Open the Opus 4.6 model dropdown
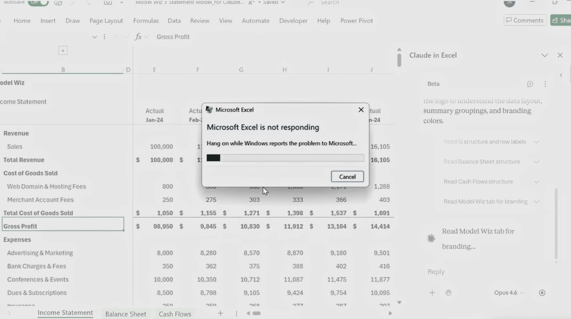Image resolution: width=571 pixels, height=319 pixels. [509, 293]
